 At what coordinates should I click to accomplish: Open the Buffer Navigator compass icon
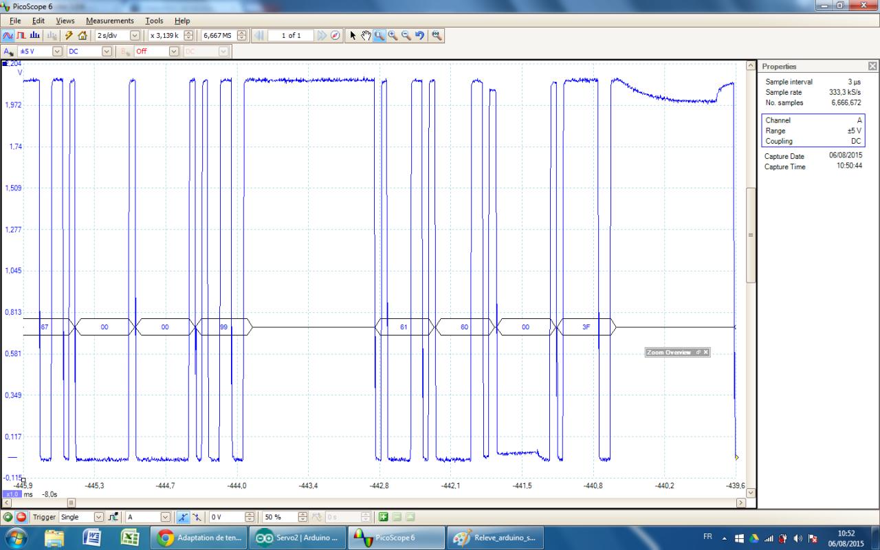coord(335,36)
